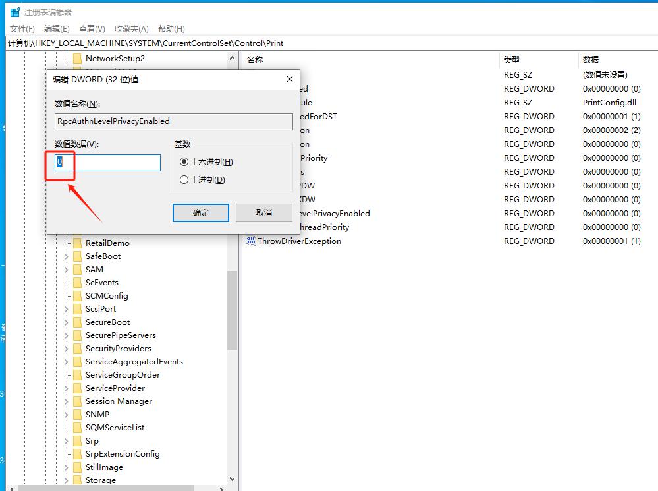Screen dimensions: 658x491
Task: Click the folder icon beside Storage key
Action: 76,480
